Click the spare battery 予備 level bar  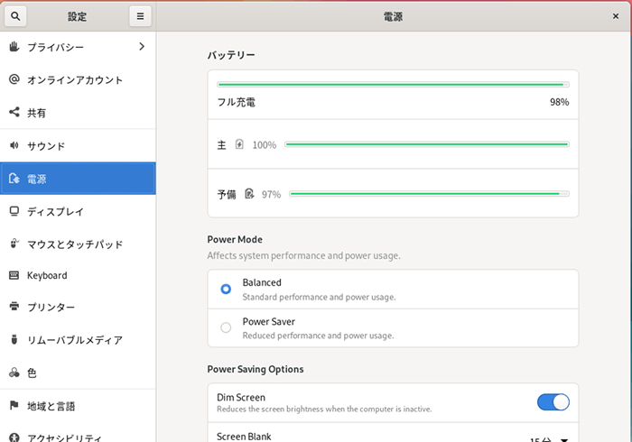coord(429,193)
